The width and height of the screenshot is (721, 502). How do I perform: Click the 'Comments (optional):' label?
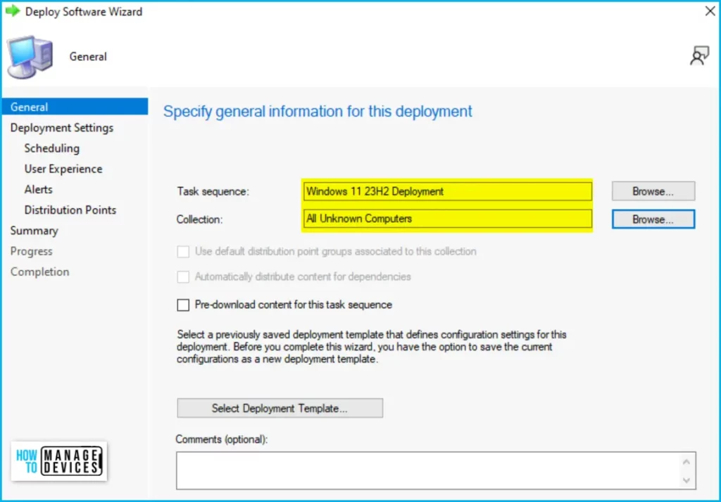(222, 439)
